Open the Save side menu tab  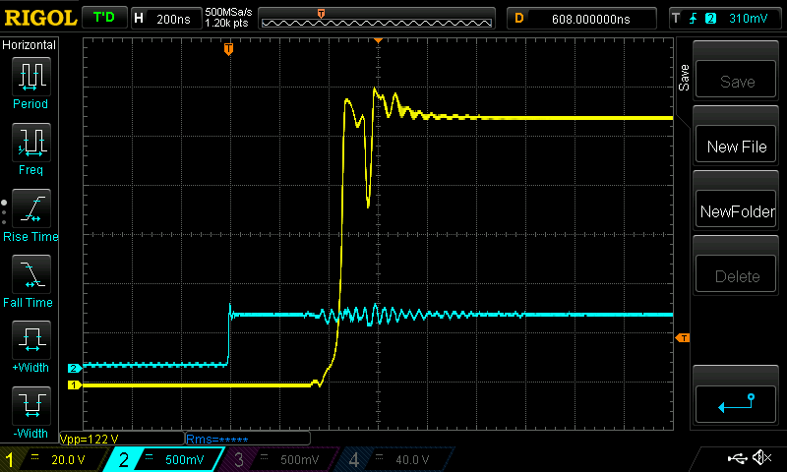[684, 79]
